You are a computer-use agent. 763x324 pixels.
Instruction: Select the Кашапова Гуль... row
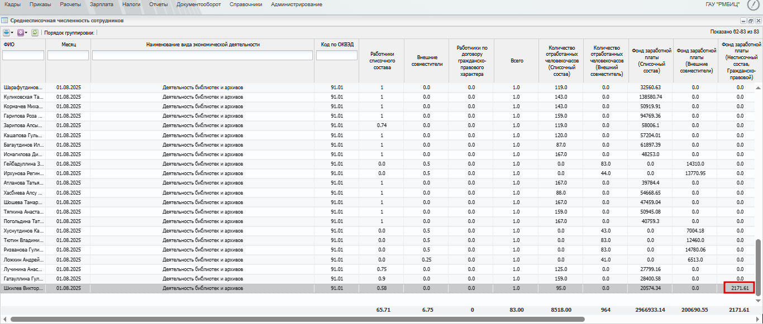(377, 136)
